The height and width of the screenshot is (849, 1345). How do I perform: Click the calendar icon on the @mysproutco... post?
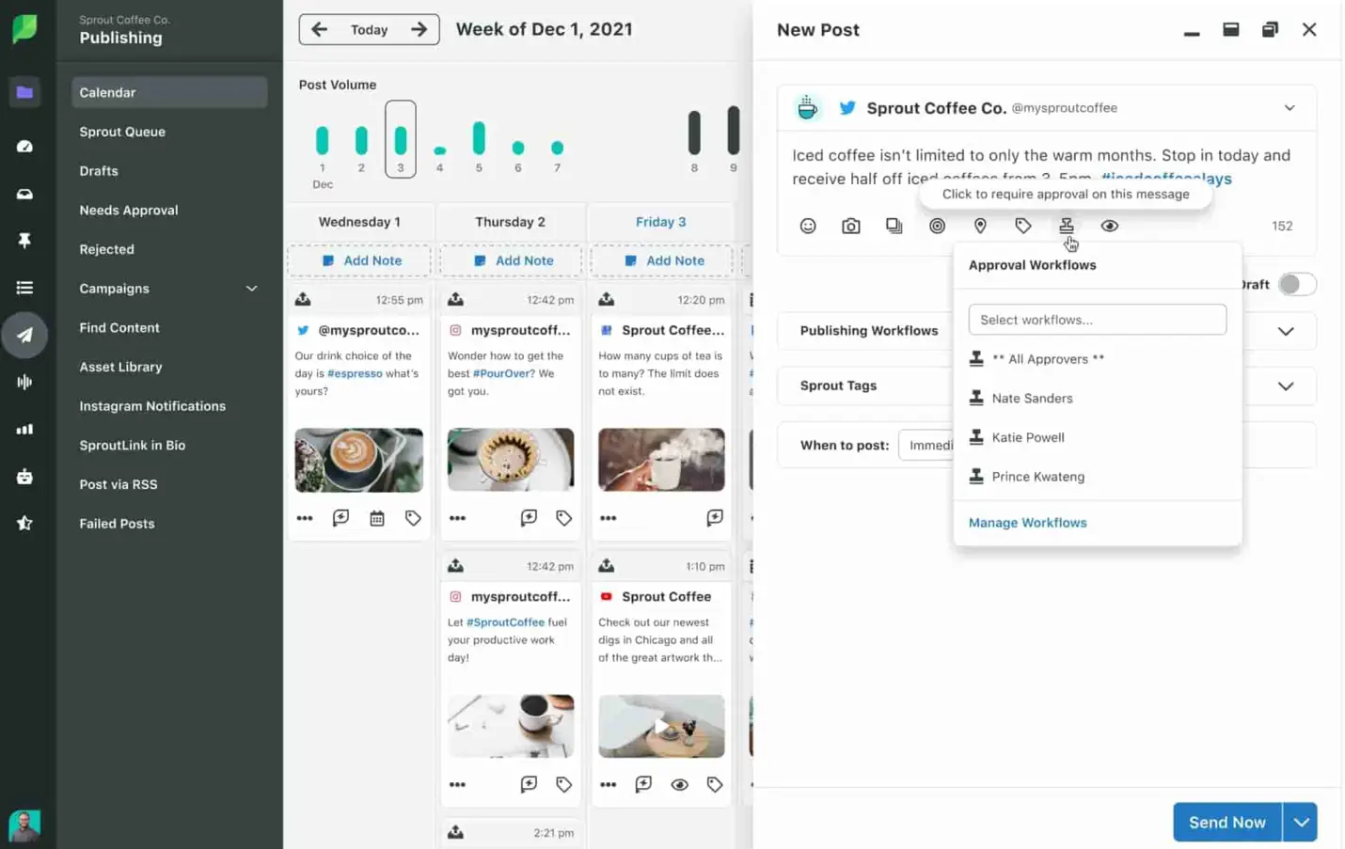[x=377, y=518]
